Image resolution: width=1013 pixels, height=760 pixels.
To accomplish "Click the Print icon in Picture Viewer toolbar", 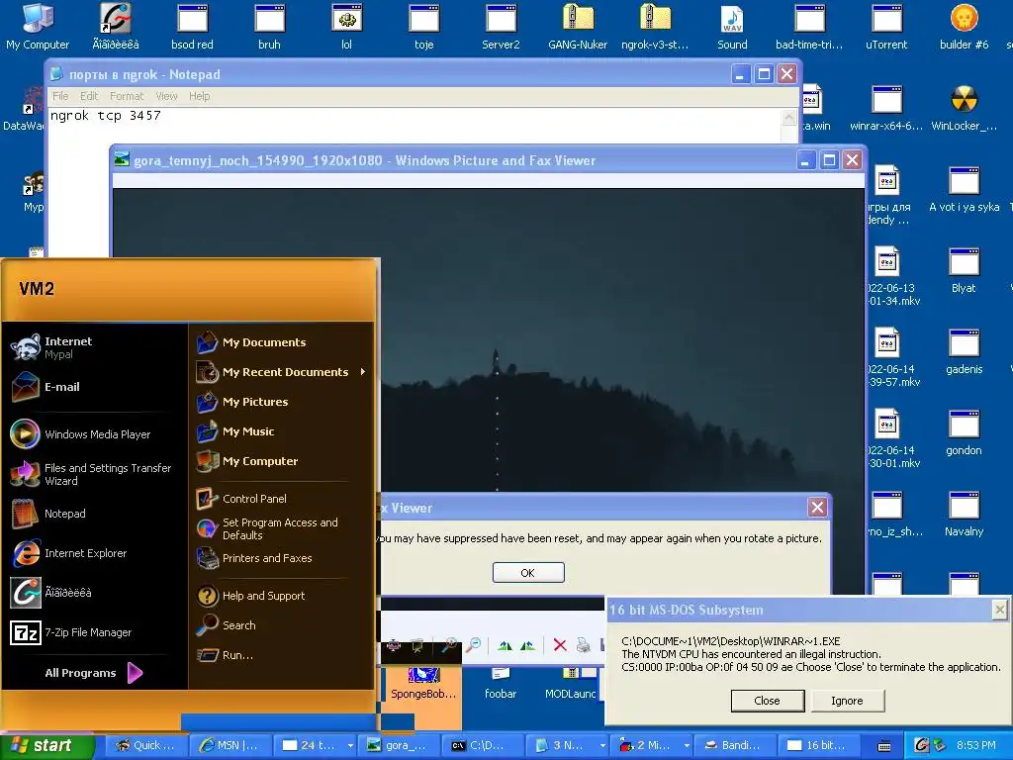I will pos(583,645).
